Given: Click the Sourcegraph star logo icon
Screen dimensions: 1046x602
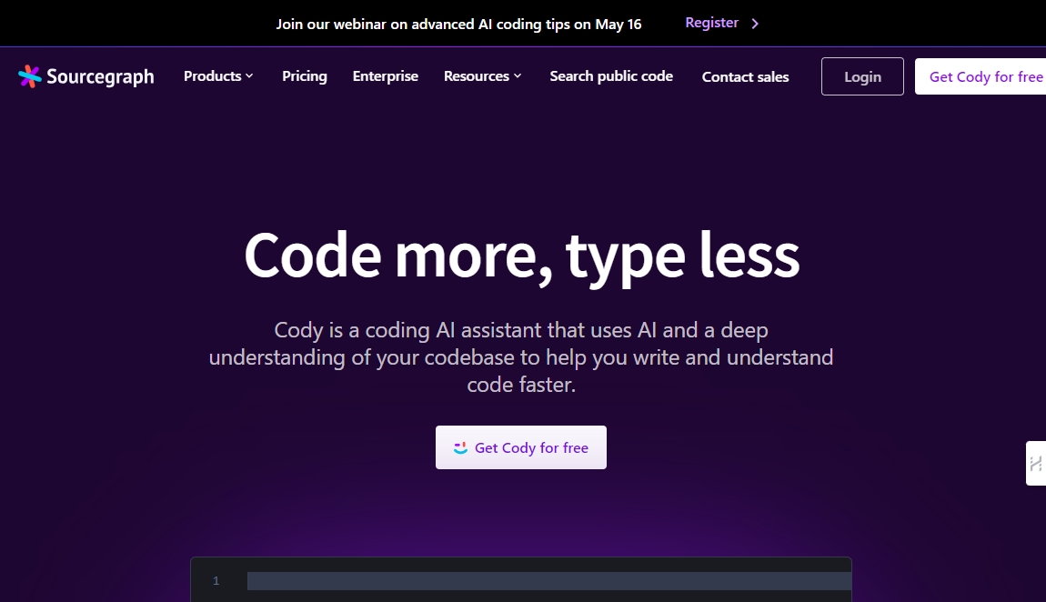Looking at the screenshot, I should pos(29,76).
